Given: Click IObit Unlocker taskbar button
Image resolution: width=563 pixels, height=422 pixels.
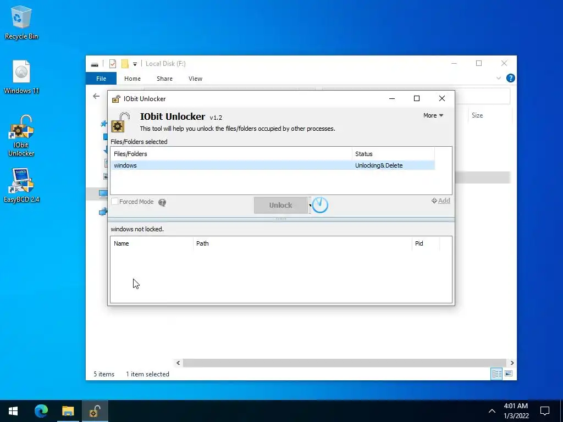Looking at the screenshot, I should tap(95, 411).
